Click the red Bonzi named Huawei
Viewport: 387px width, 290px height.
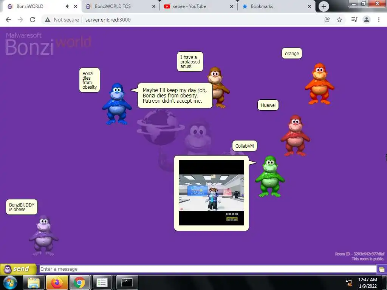click(295, 136)
